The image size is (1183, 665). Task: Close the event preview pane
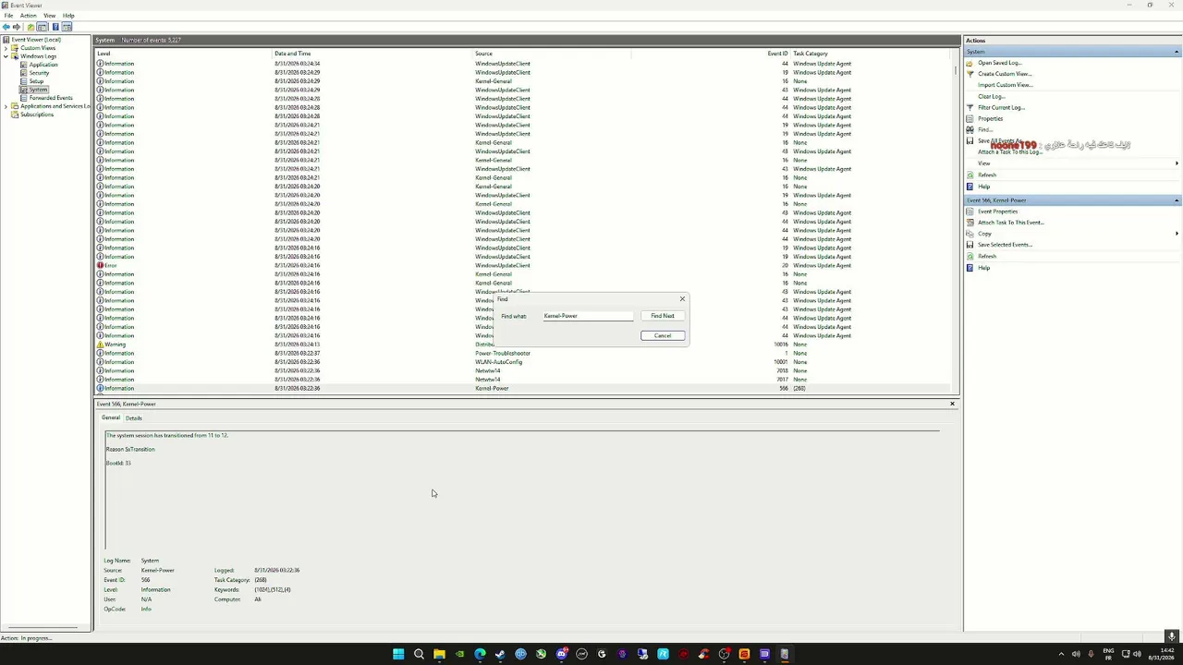coord(952,404)
